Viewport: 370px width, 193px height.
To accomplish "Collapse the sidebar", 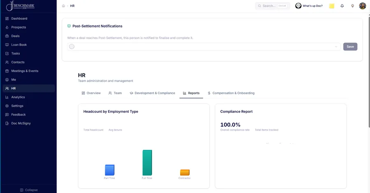I will pyautogui.click(x=29, y=190).
